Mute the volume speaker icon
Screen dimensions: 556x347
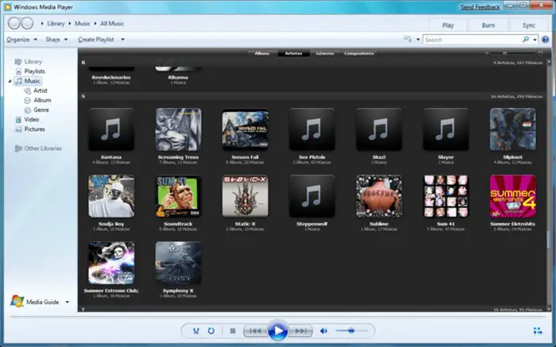(324, 330)
